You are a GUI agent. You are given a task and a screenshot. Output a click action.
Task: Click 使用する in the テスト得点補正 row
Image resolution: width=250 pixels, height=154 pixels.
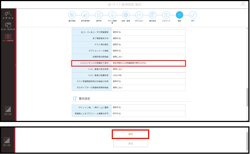tap(117, 45)
